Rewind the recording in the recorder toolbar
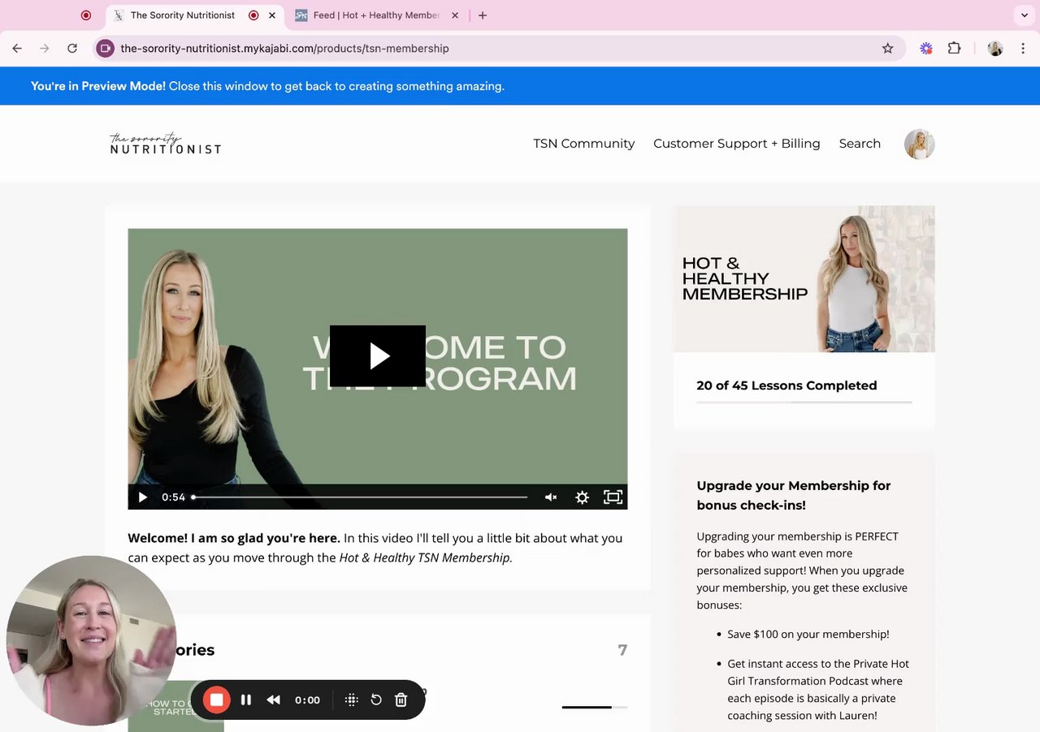Image resolution: width=1040 pixels, height=732 pixels. pos(274,700)
